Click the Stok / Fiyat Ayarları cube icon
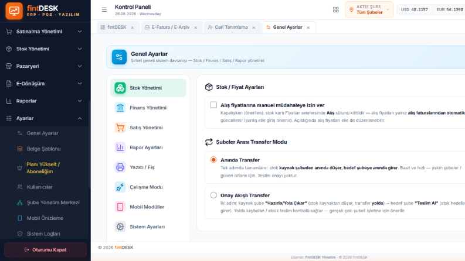Viewport: 465px width, 261px height. tap(209, 87)
